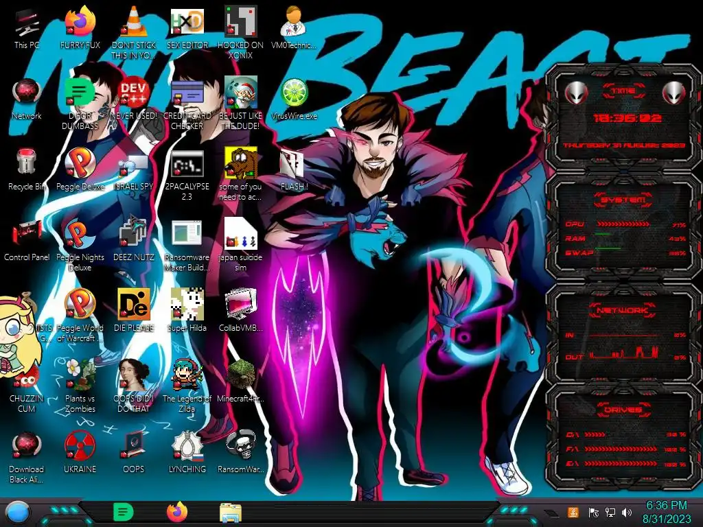Click the F:\ drive usage bar
The image size is (703, 527).
coord(621,449)
